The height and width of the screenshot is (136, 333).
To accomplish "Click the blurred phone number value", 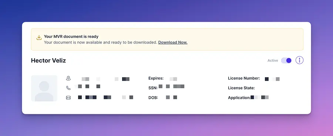I will [x=87, y=86].
